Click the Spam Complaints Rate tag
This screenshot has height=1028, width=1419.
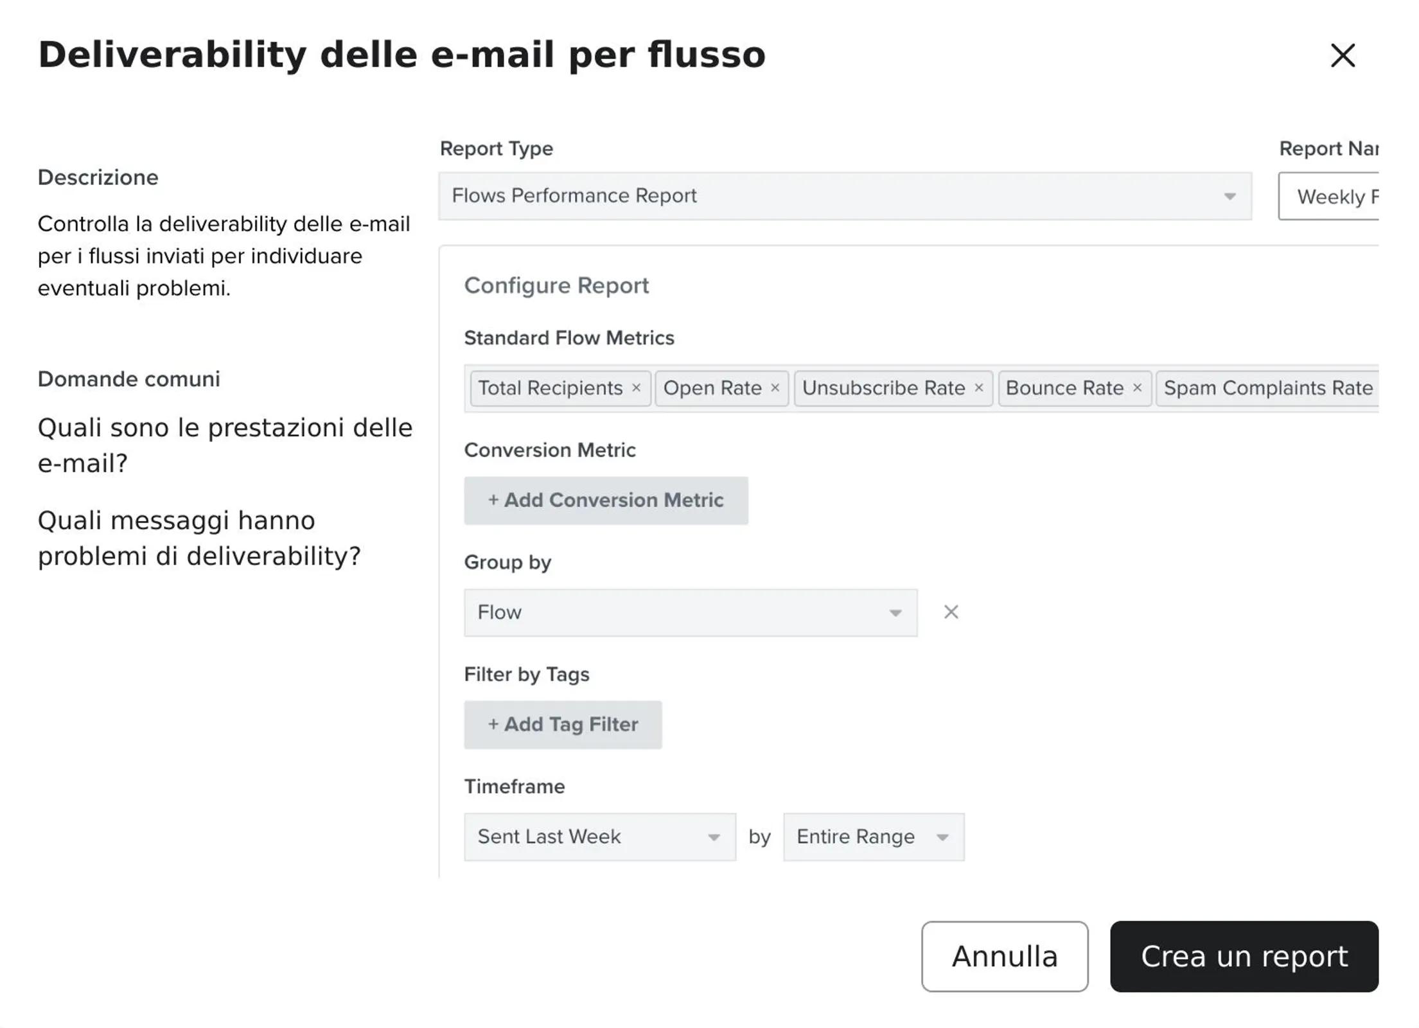pyautogui.click(x=1267, y=388)
